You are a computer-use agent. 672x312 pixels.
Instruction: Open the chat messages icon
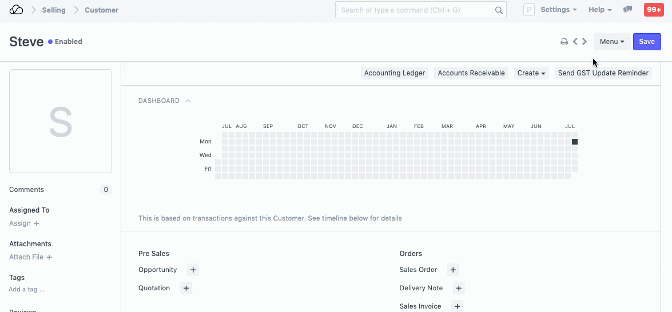click(627, 10)
